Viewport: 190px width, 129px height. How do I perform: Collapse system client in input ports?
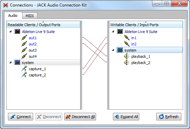[113, 50]
